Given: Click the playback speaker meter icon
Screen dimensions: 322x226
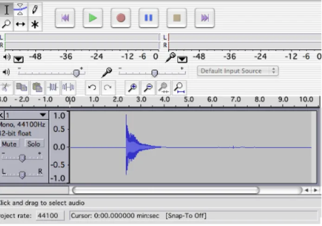Looking at the screenshot, I should (7, 57).
